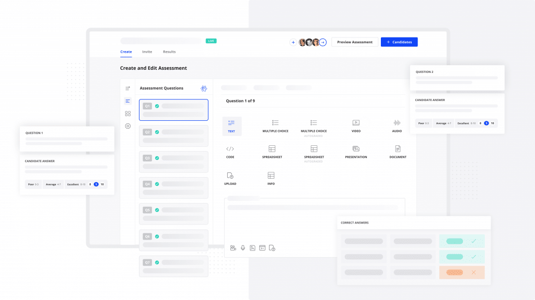Select the Audio question type icon
This screenshot has width=535, height=300.
point(397,123)
